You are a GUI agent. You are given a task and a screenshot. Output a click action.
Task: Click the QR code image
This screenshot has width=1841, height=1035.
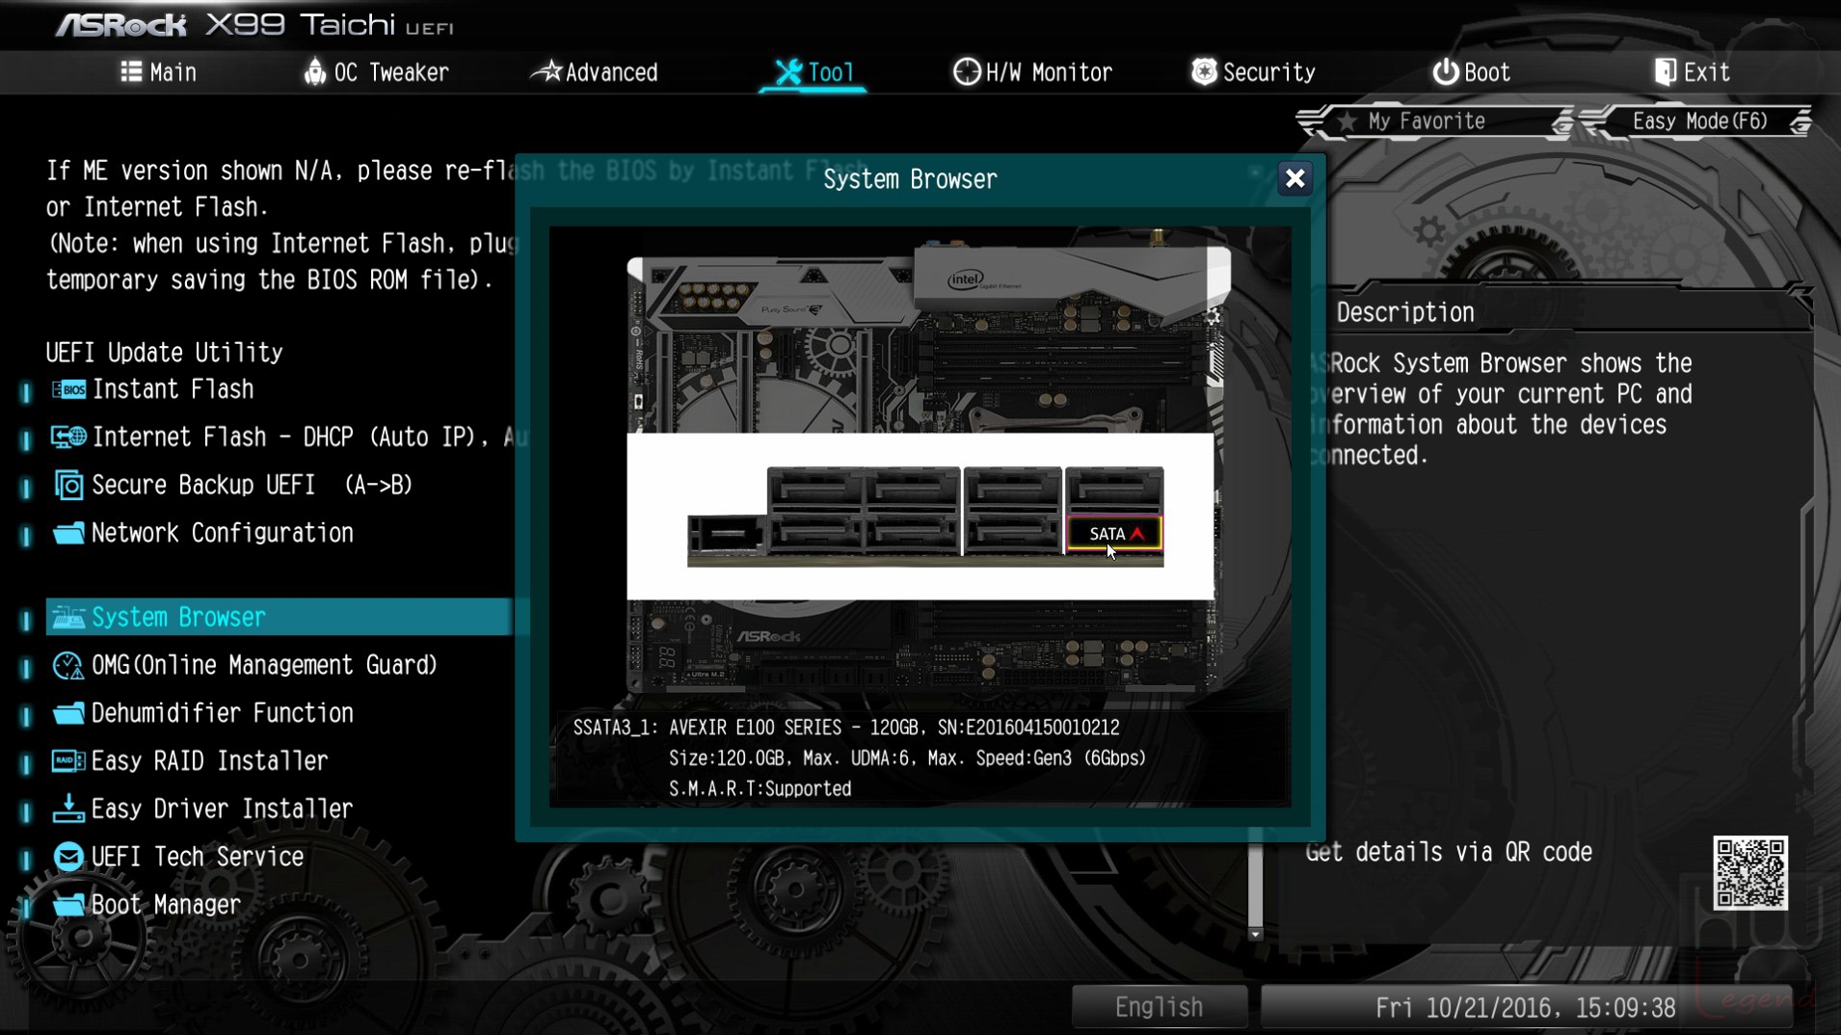tap(1750, 873)
